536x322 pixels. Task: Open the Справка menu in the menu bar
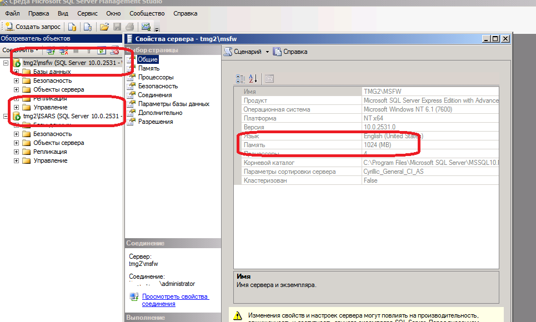coord(186,14)
